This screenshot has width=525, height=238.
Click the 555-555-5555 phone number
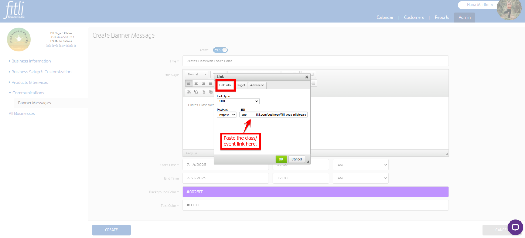click(x=61, y=45)
